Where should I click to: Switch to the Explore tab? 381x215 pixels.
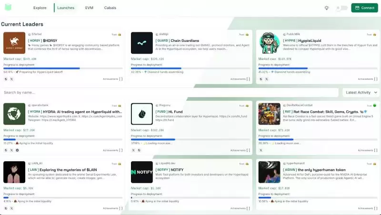coord(40,8)
